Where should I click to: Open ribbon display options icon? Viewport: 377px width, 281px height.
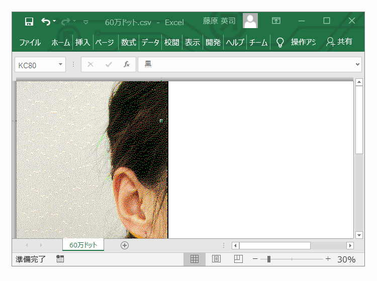tap(276, 21)
